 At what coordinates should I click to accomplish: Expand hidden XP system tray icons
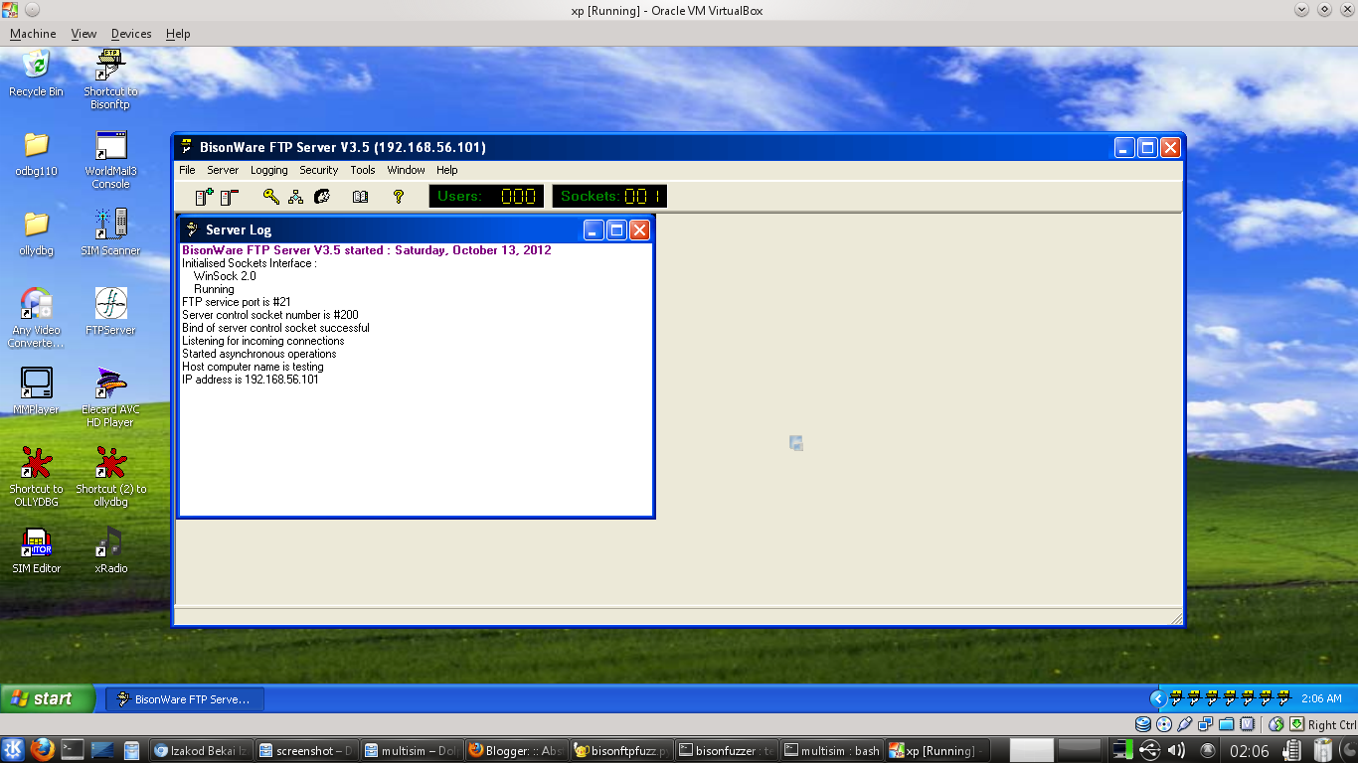1157,698
